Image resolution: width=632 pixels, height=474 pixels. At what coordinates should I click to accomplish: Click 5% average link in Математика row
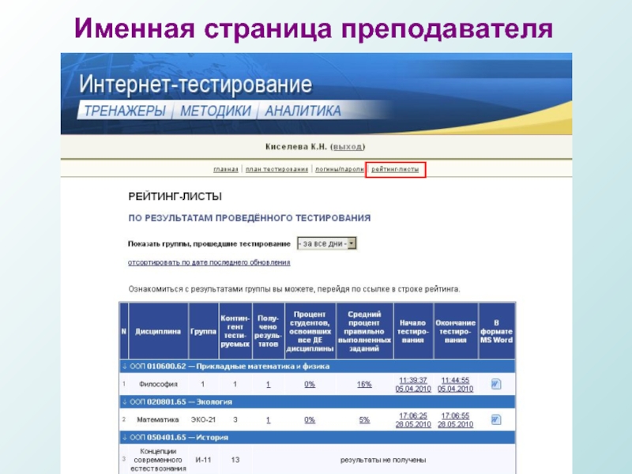tap(364, 420)
